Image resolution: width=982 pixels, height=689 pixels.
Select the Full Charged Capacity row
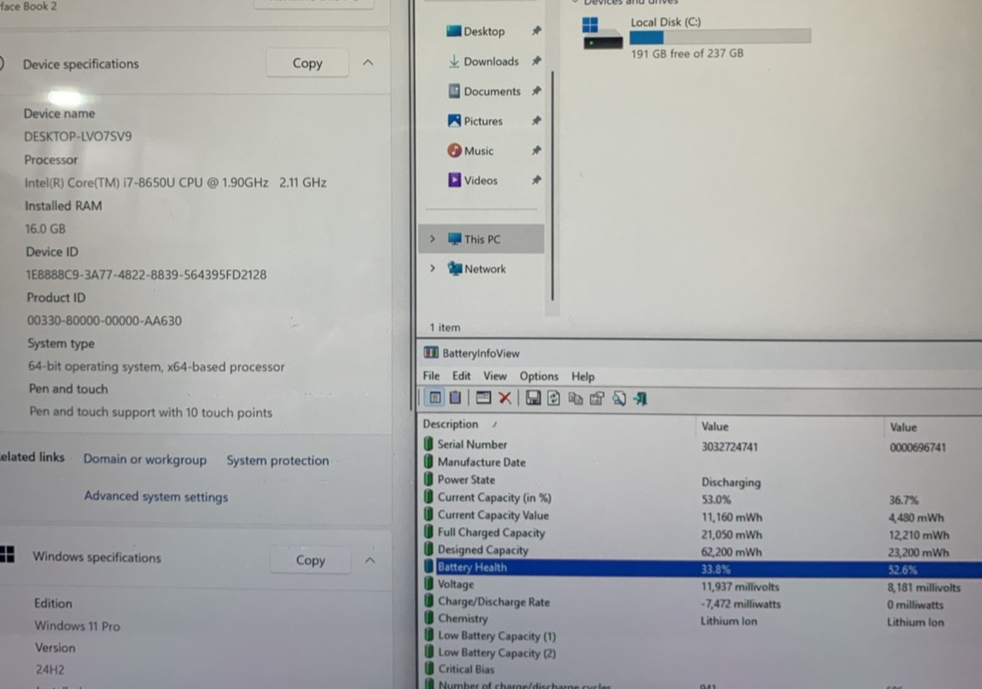coord(700,533)
